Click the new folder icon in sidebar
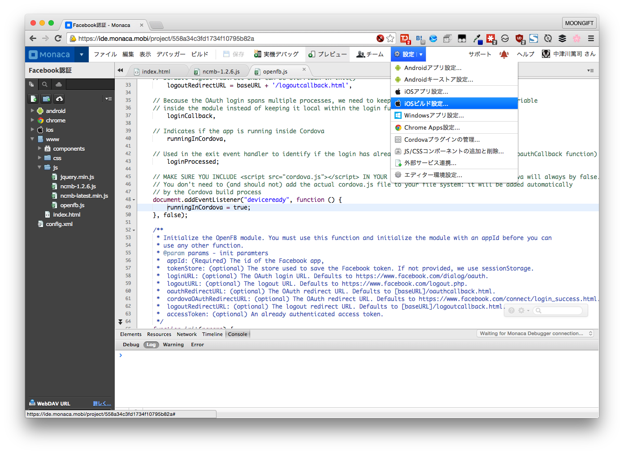This screenshot has width=624, height=454. click(46, 99)
